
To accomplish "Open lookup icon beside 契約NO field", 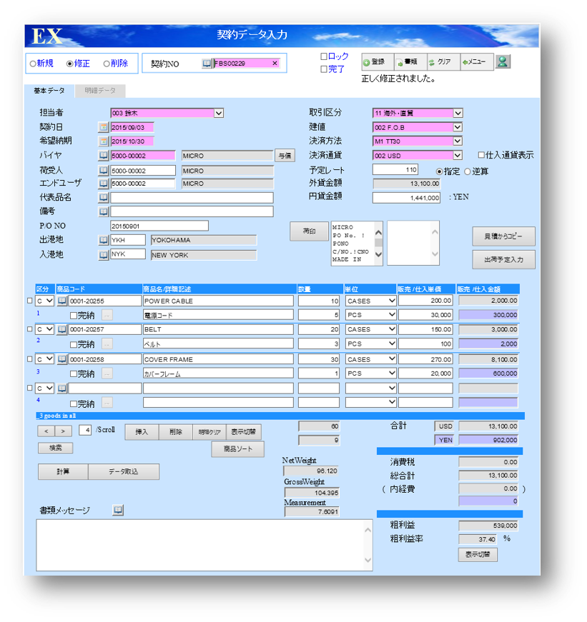I will pos(207,64).
